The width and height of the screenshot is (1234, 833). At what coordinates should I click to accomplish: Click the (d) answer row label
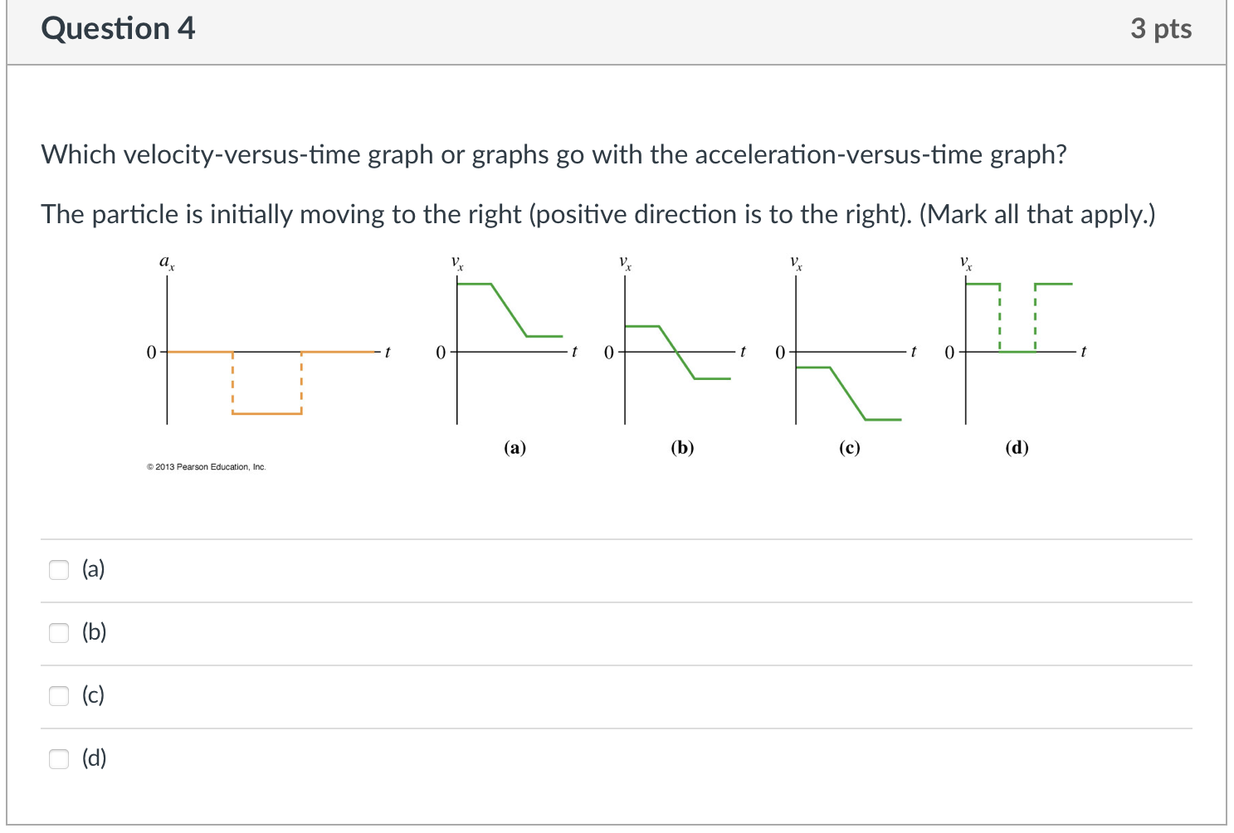(x=93, y=758)
